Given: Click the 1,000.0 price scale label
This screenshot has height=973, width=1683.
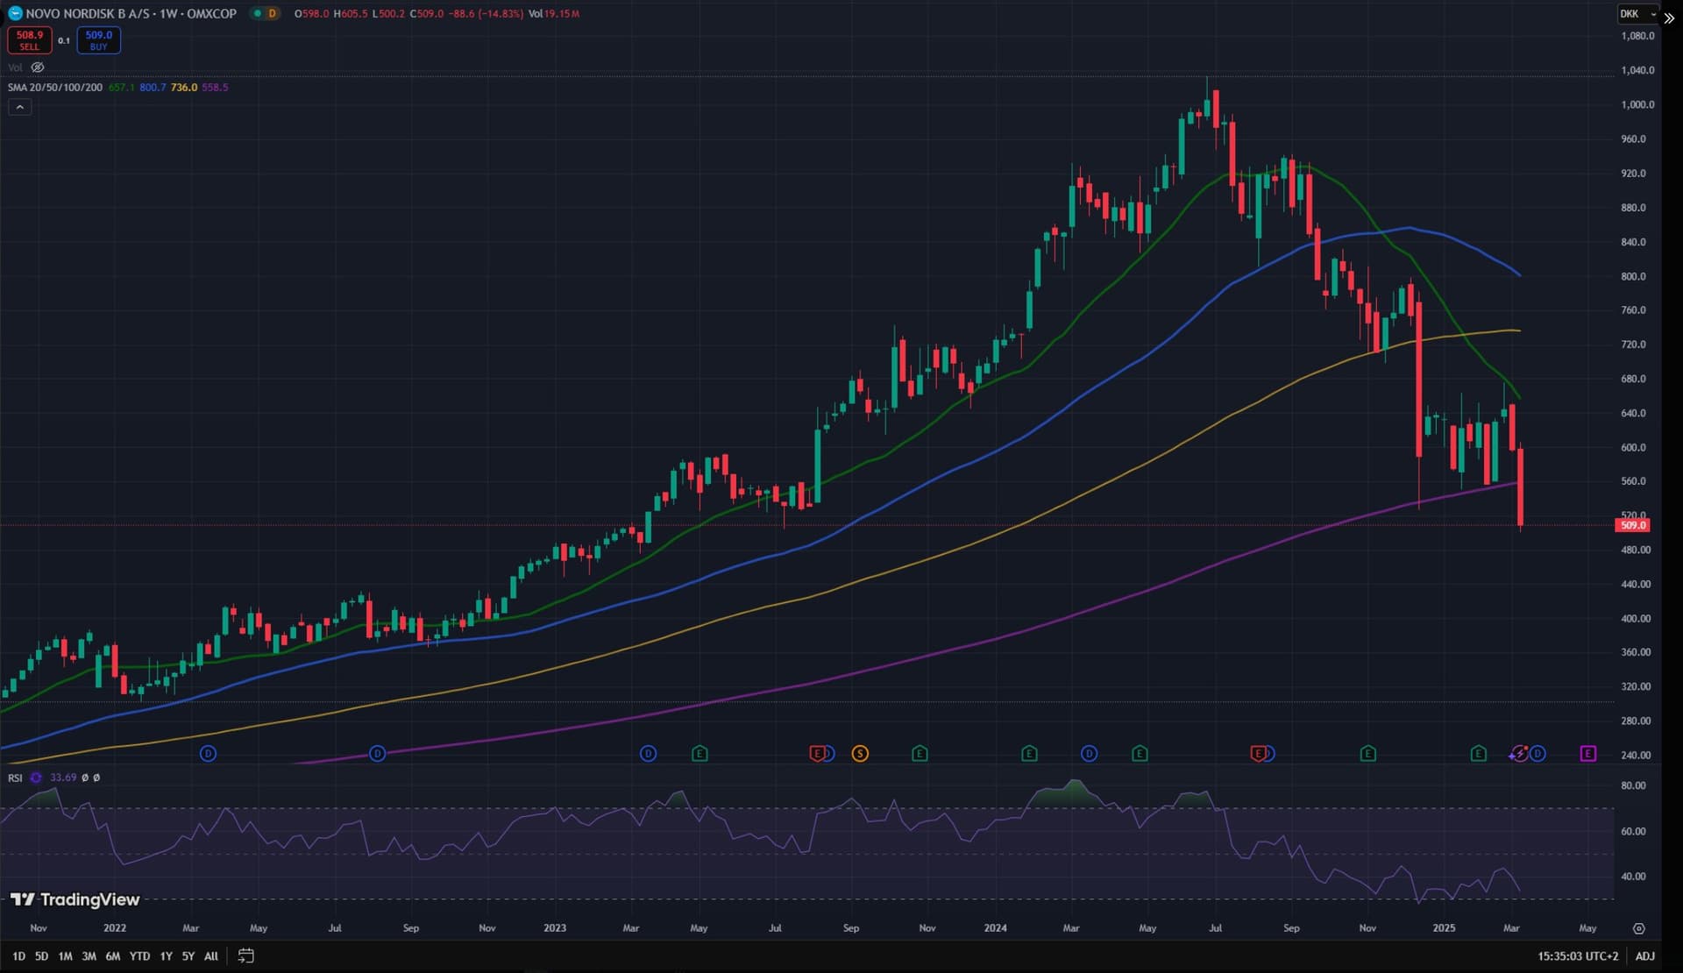Looking at the screenshot, I should [x=1637, y=104].
